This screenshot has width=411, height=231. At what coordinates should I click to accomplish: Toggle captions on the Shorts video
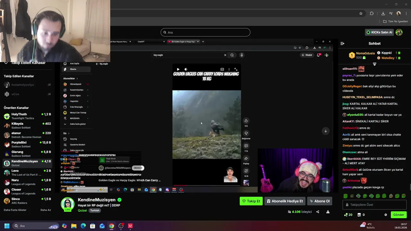(x=222, y=69)
